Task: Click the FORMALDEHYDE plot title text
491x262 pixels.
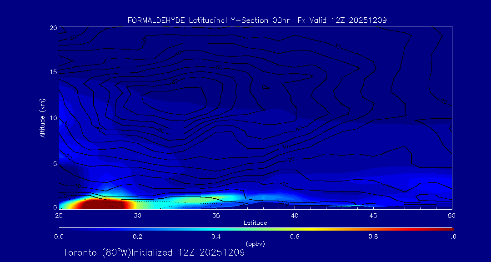Action: pyautogui.click(x=257, y=20)
